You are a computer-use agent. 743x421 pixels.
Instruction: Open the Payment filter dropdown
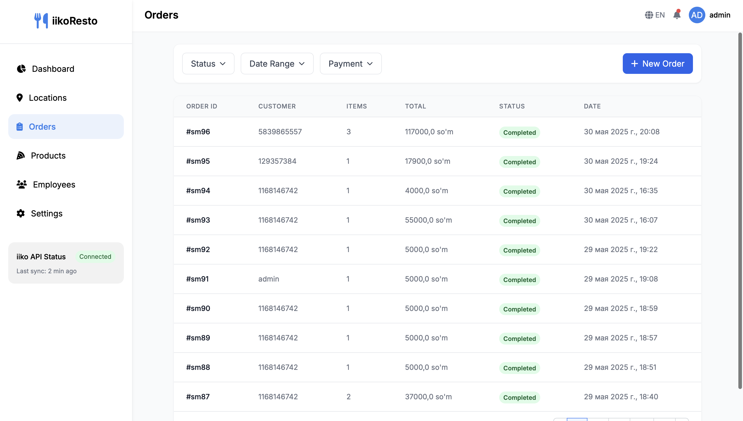point(350,63)
